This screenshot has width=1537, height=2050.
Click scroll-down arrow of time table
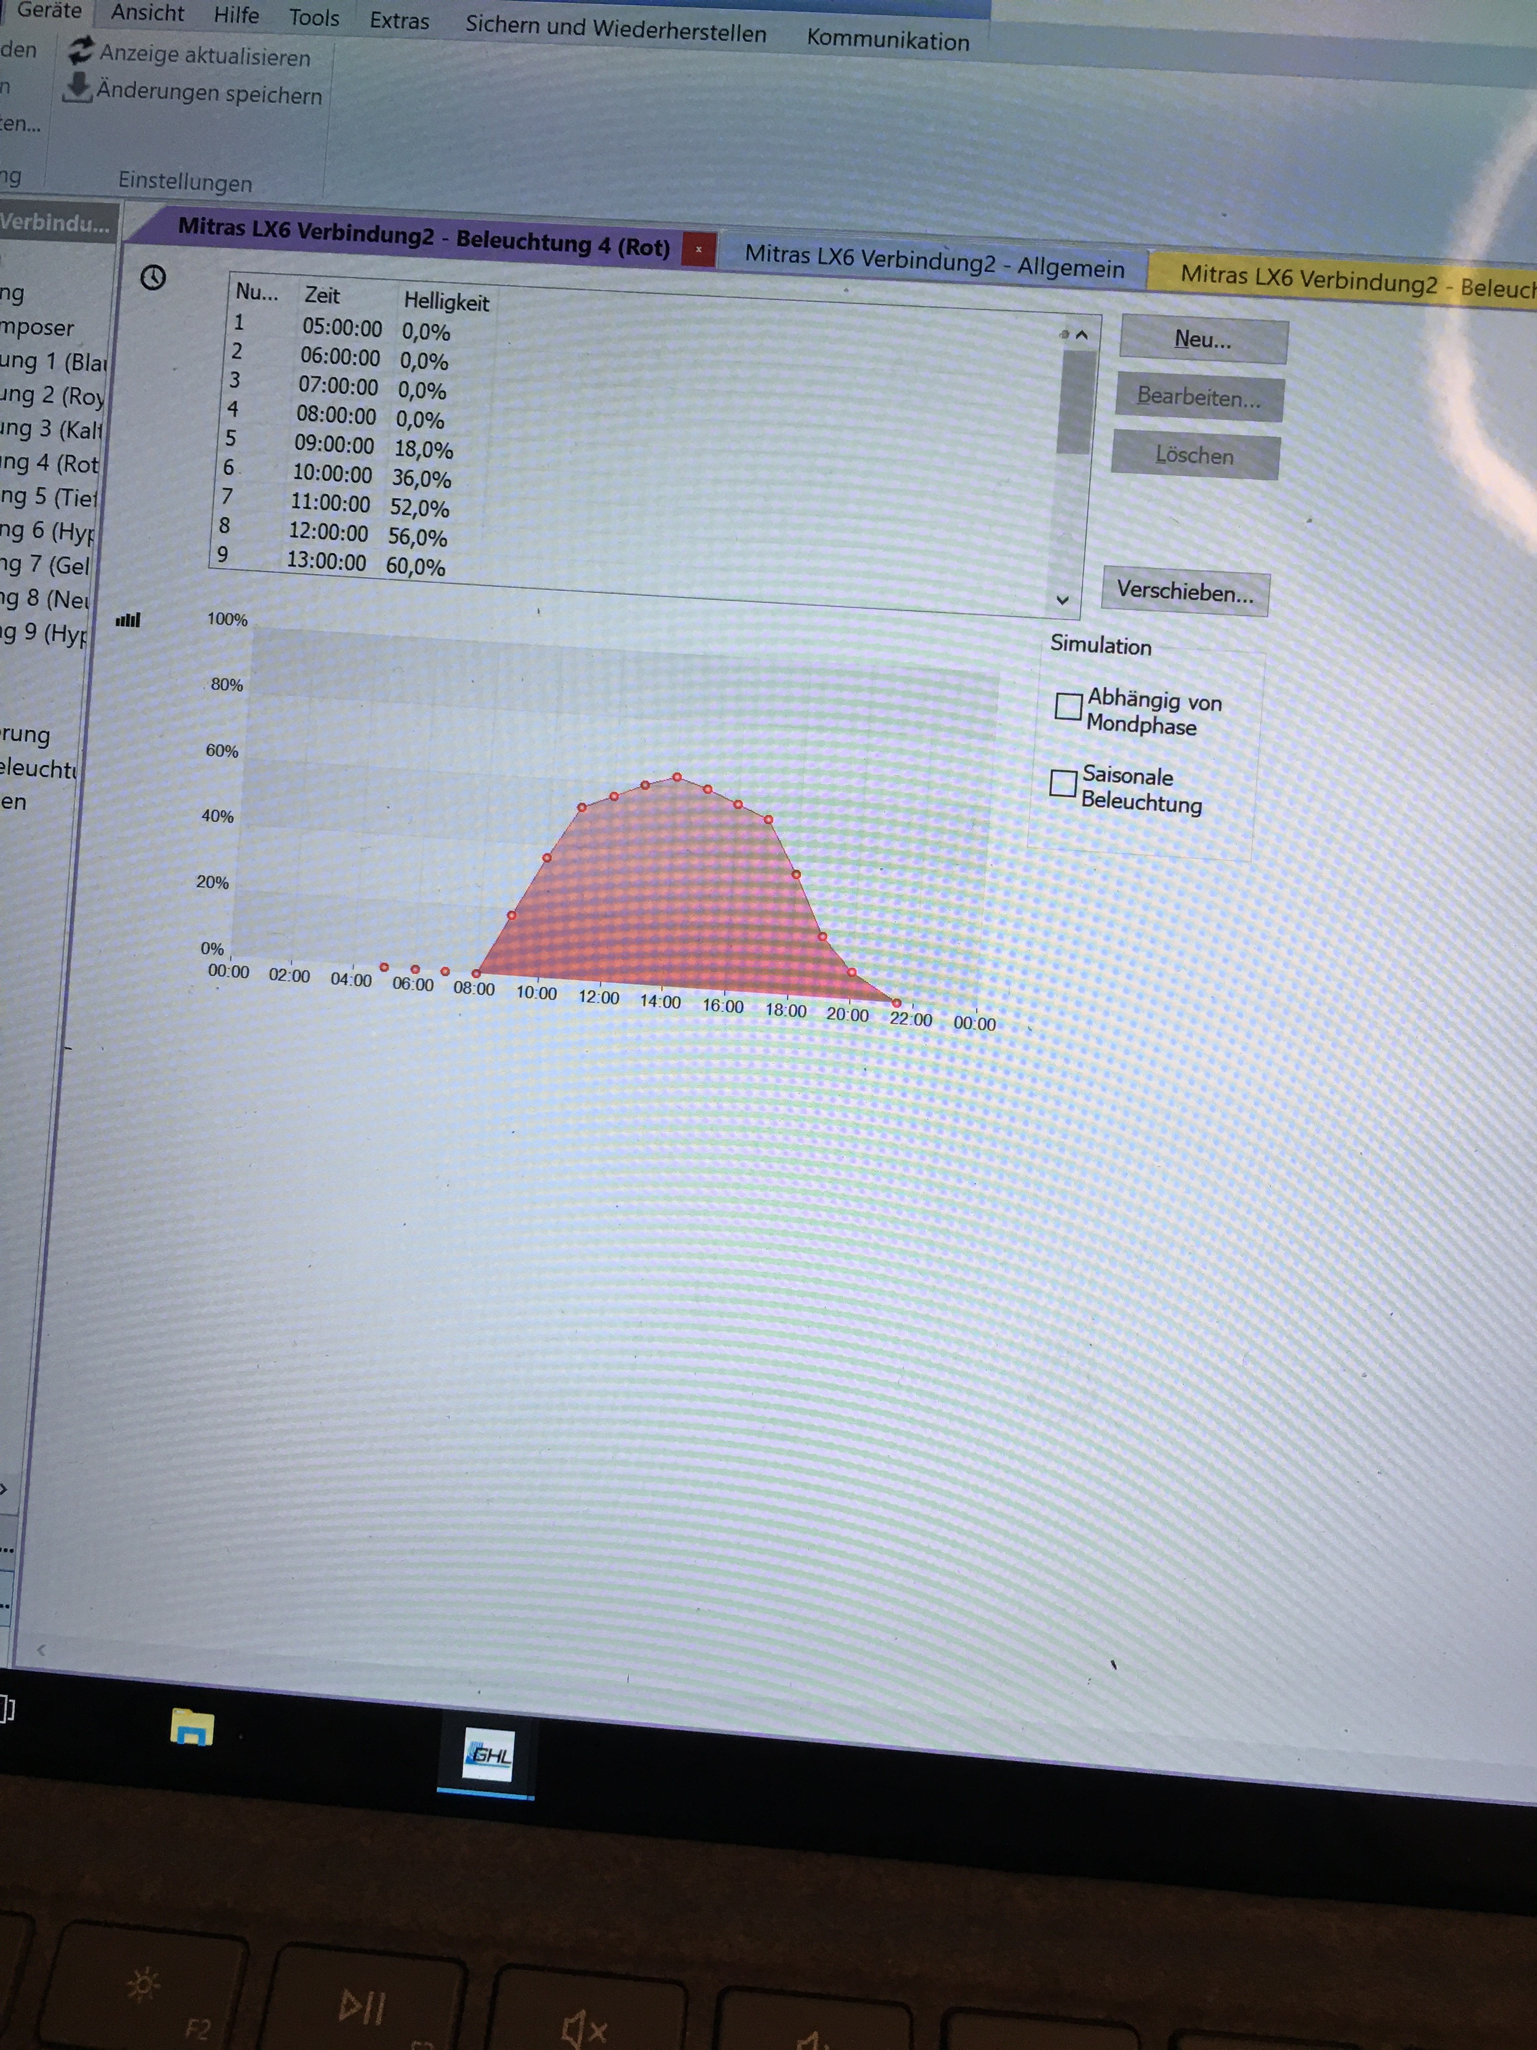point(1063,599)
